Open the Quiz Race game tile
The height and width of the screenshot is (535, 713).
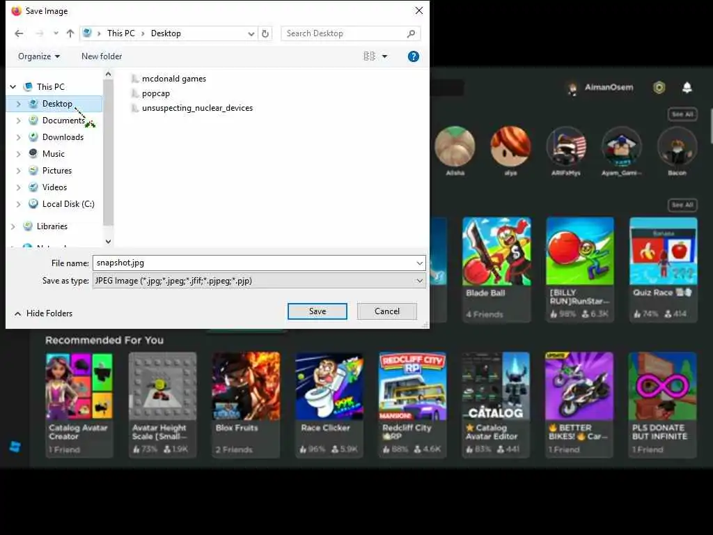[x=663, y=270]
